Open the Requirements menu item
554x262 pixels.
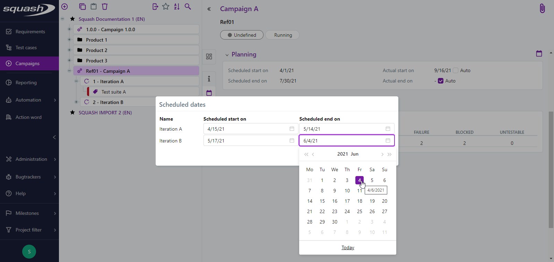point(30,32)
